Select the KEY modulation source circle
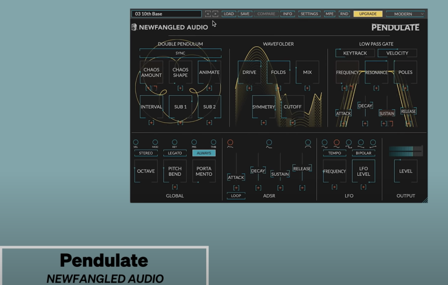This screenshot has height=285, width=448. tap(175, 142)
